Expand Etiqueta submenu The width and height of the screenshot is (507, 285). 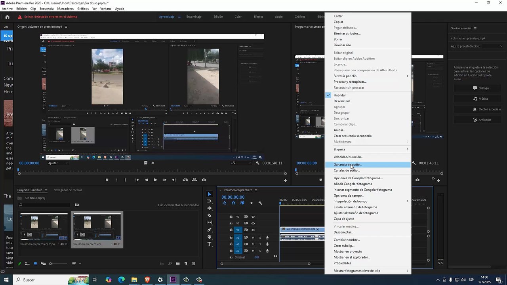point(368,149)
